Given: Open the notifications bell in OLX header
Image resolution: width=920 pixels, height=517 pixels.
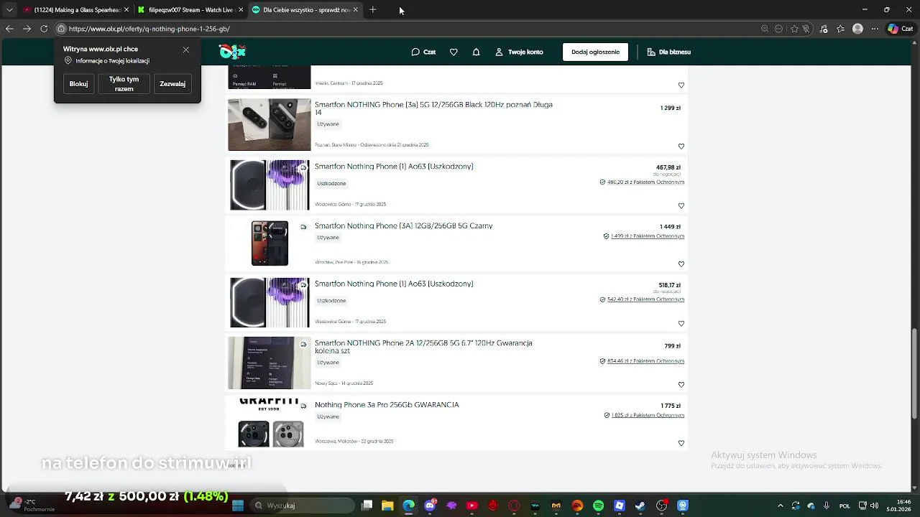Looking at the screenshot, I should [476, 52].
